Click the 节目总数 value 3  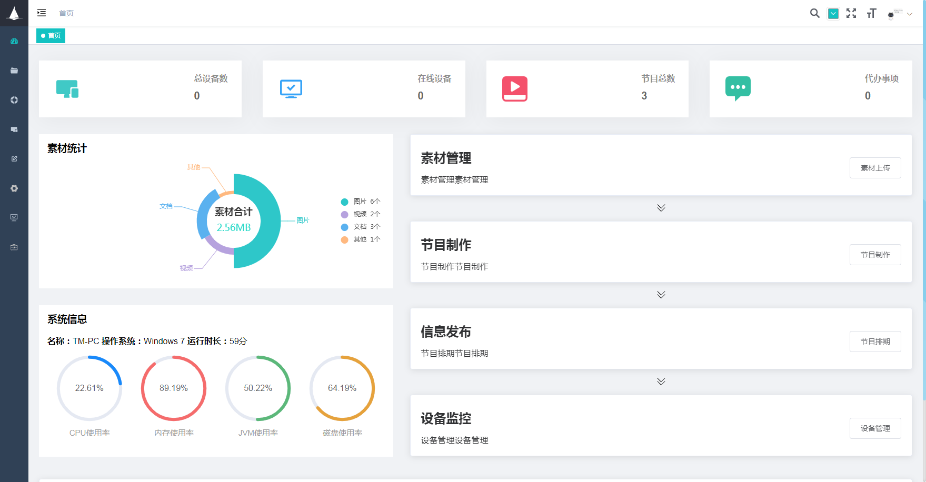coord(644,96)
